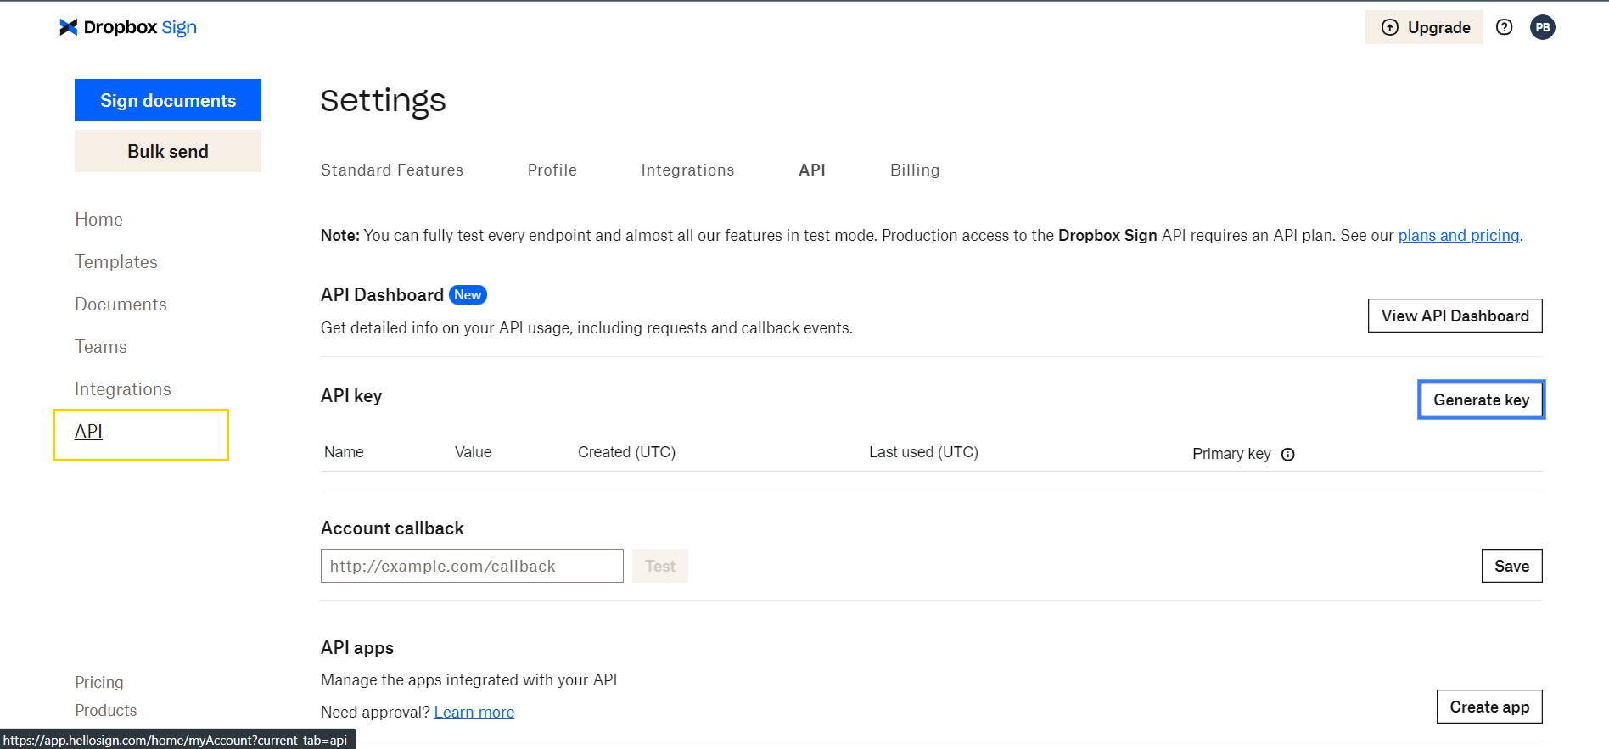Select API in the left sidebar
Image resolution: width=1609 pixels, height=749 pixels.
coord(88,432)
